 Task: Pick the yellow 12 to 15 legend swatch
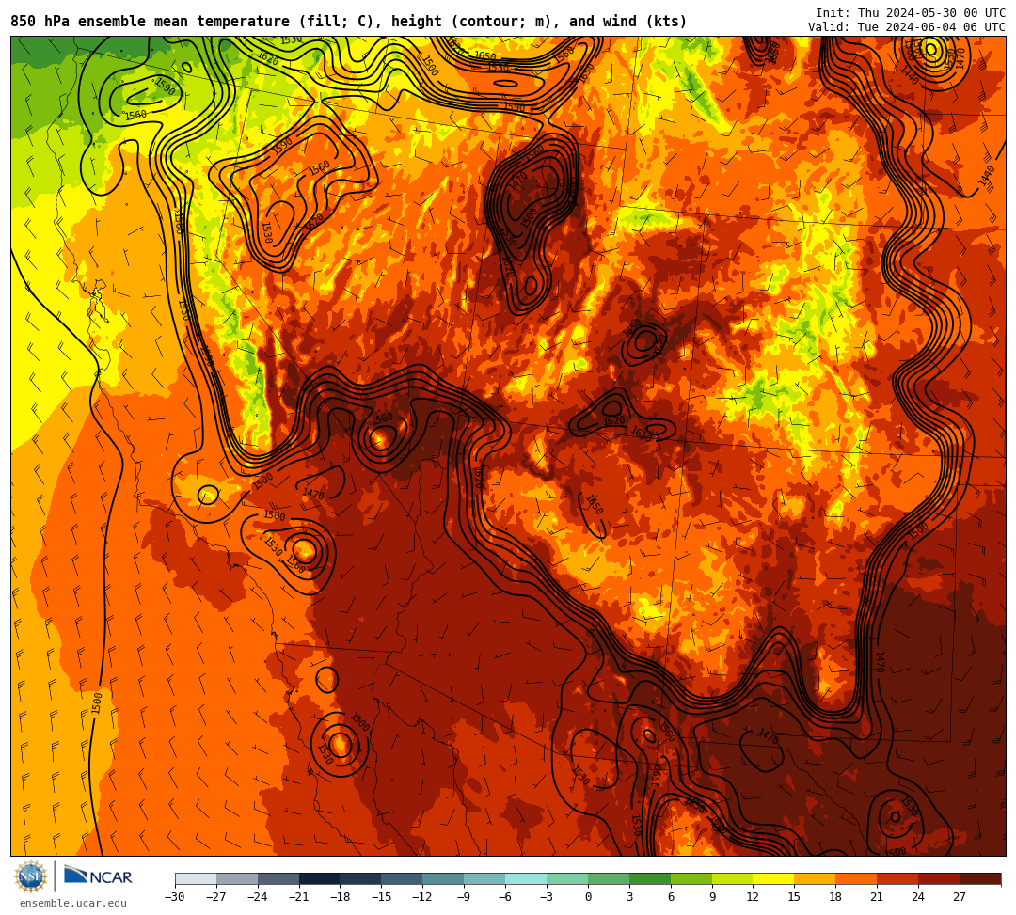pos(773,878)
